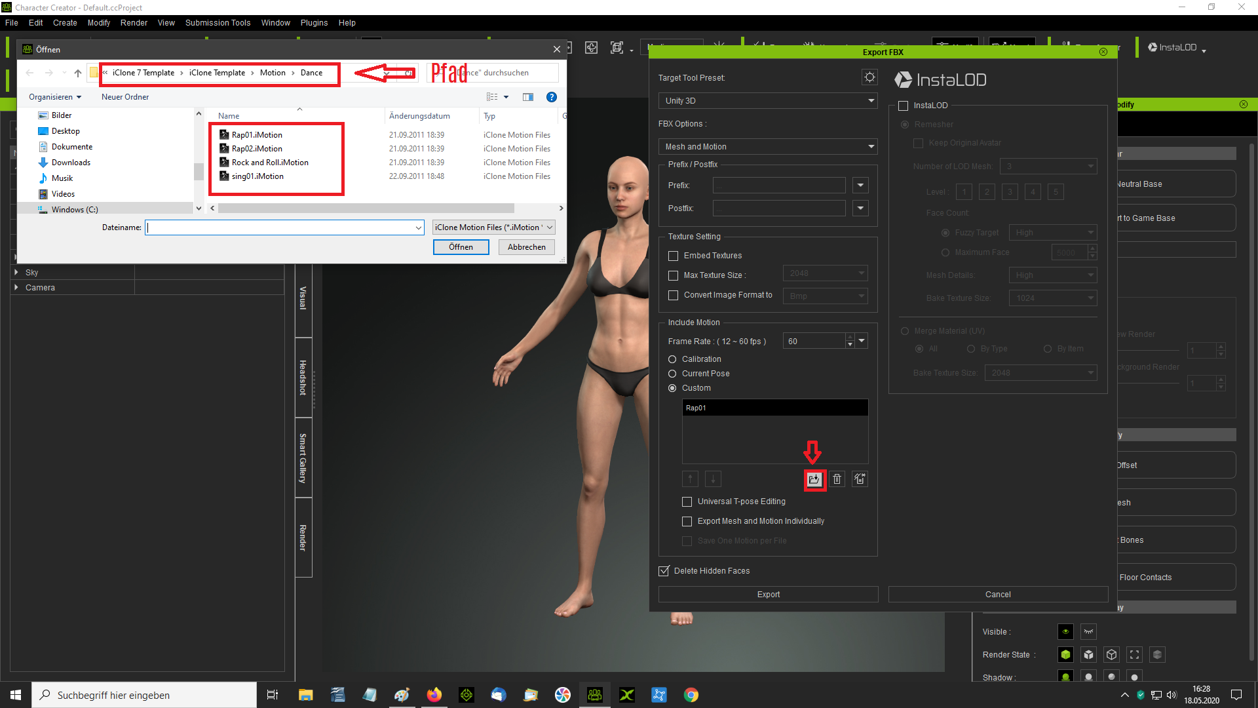Click the Abbrechen button
The width and height of the screenshot is (1258, 708).
coord(527,247)
